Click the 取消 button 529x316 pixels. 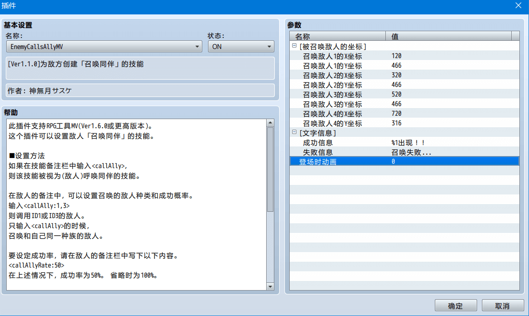[503, 305]
